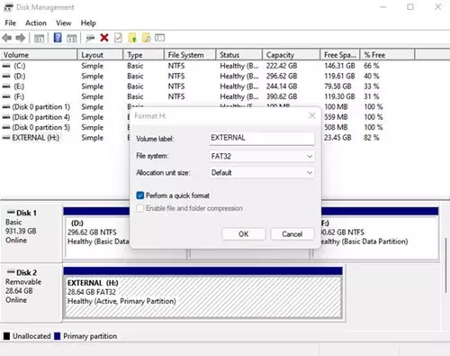Click the 31 % free cell

[372, 96]
